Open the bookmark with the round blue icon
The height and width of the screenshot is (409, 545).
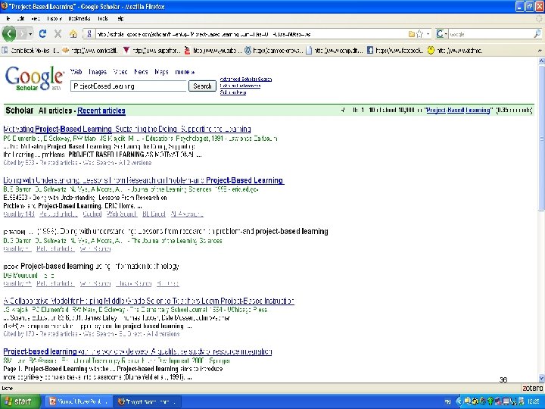274,51
